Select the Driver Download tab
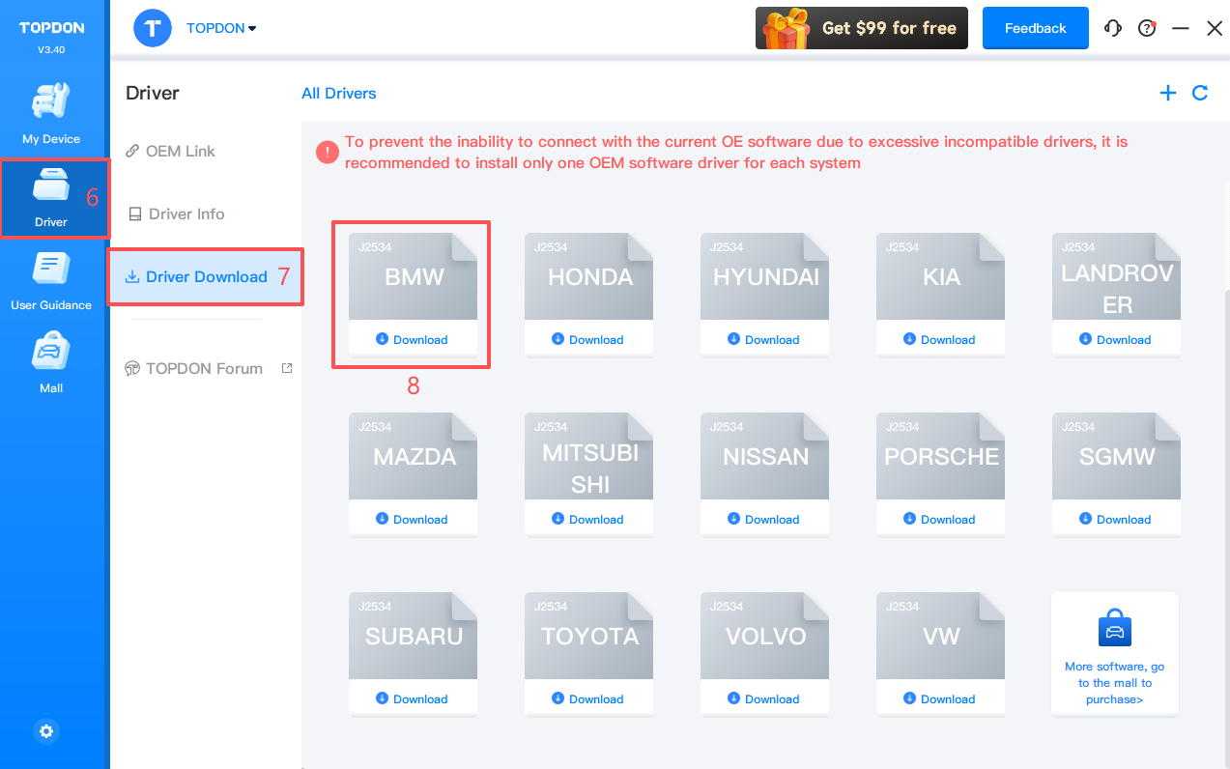This screenshot has width=1230, height=769. pos(206,276)
